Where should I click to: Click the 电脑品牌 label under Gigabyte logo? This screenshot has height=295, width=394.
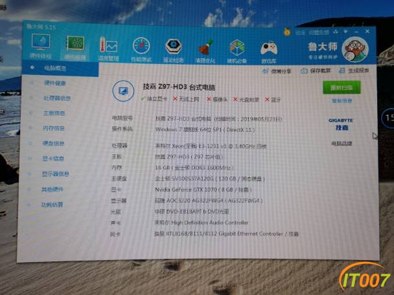click(342, 144)
